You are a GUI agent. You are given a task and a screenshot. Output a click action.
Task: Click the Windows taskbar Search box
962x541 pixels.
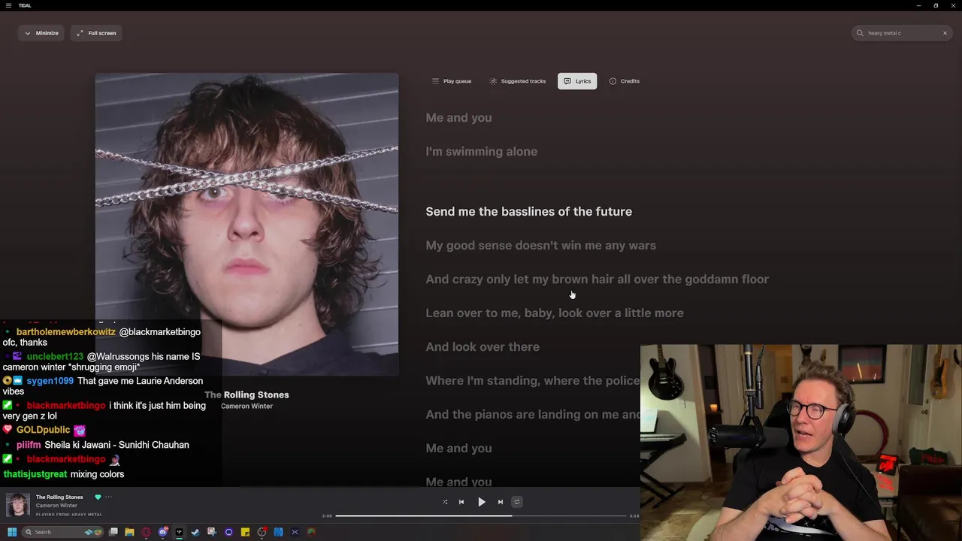click(62, 532)
